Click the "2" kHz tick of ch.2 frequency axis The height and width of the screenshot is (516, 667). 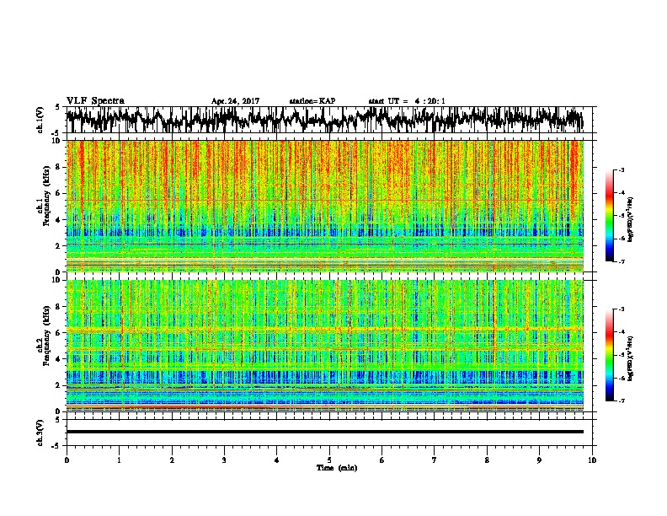(x=59, y=384)
